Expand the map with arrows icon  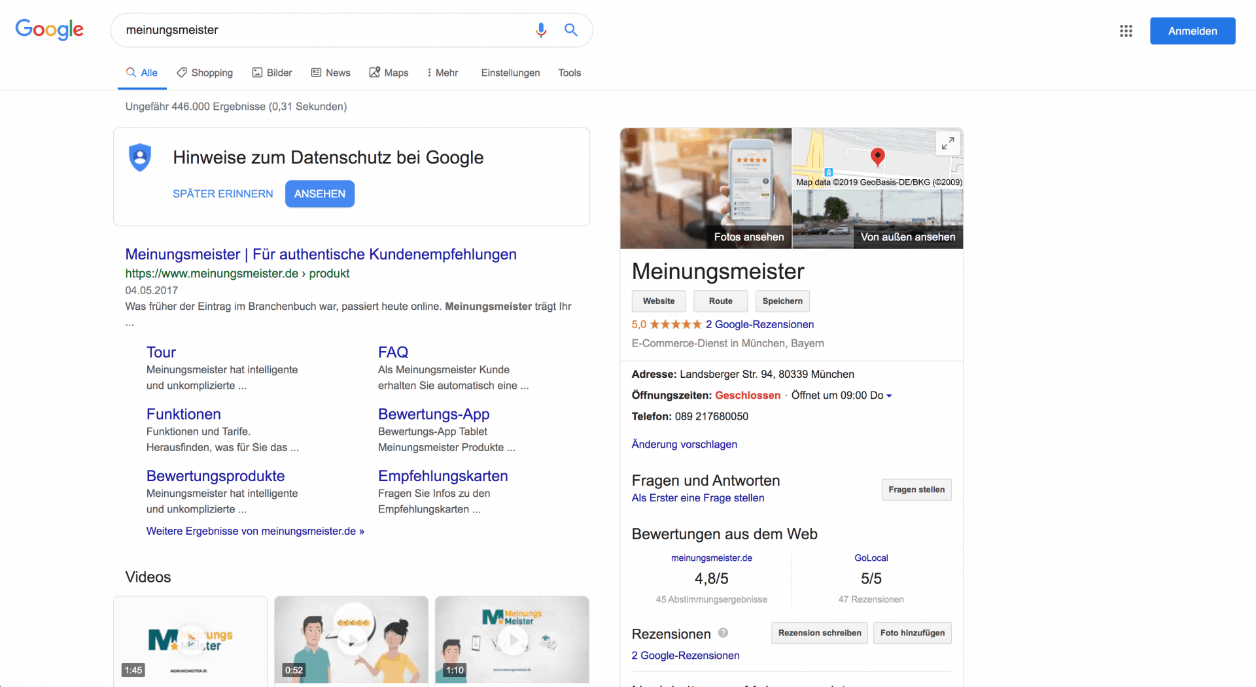tap(948, 143)
